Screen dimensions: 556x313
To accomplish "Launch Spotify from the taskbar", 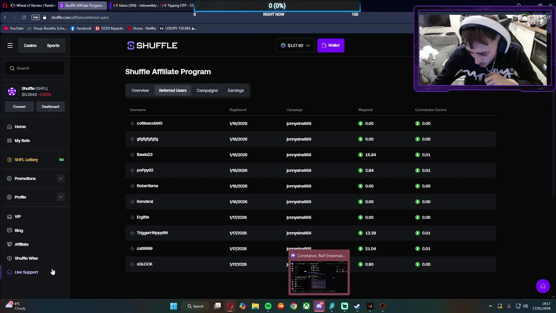I will click(x=268, y=306).
